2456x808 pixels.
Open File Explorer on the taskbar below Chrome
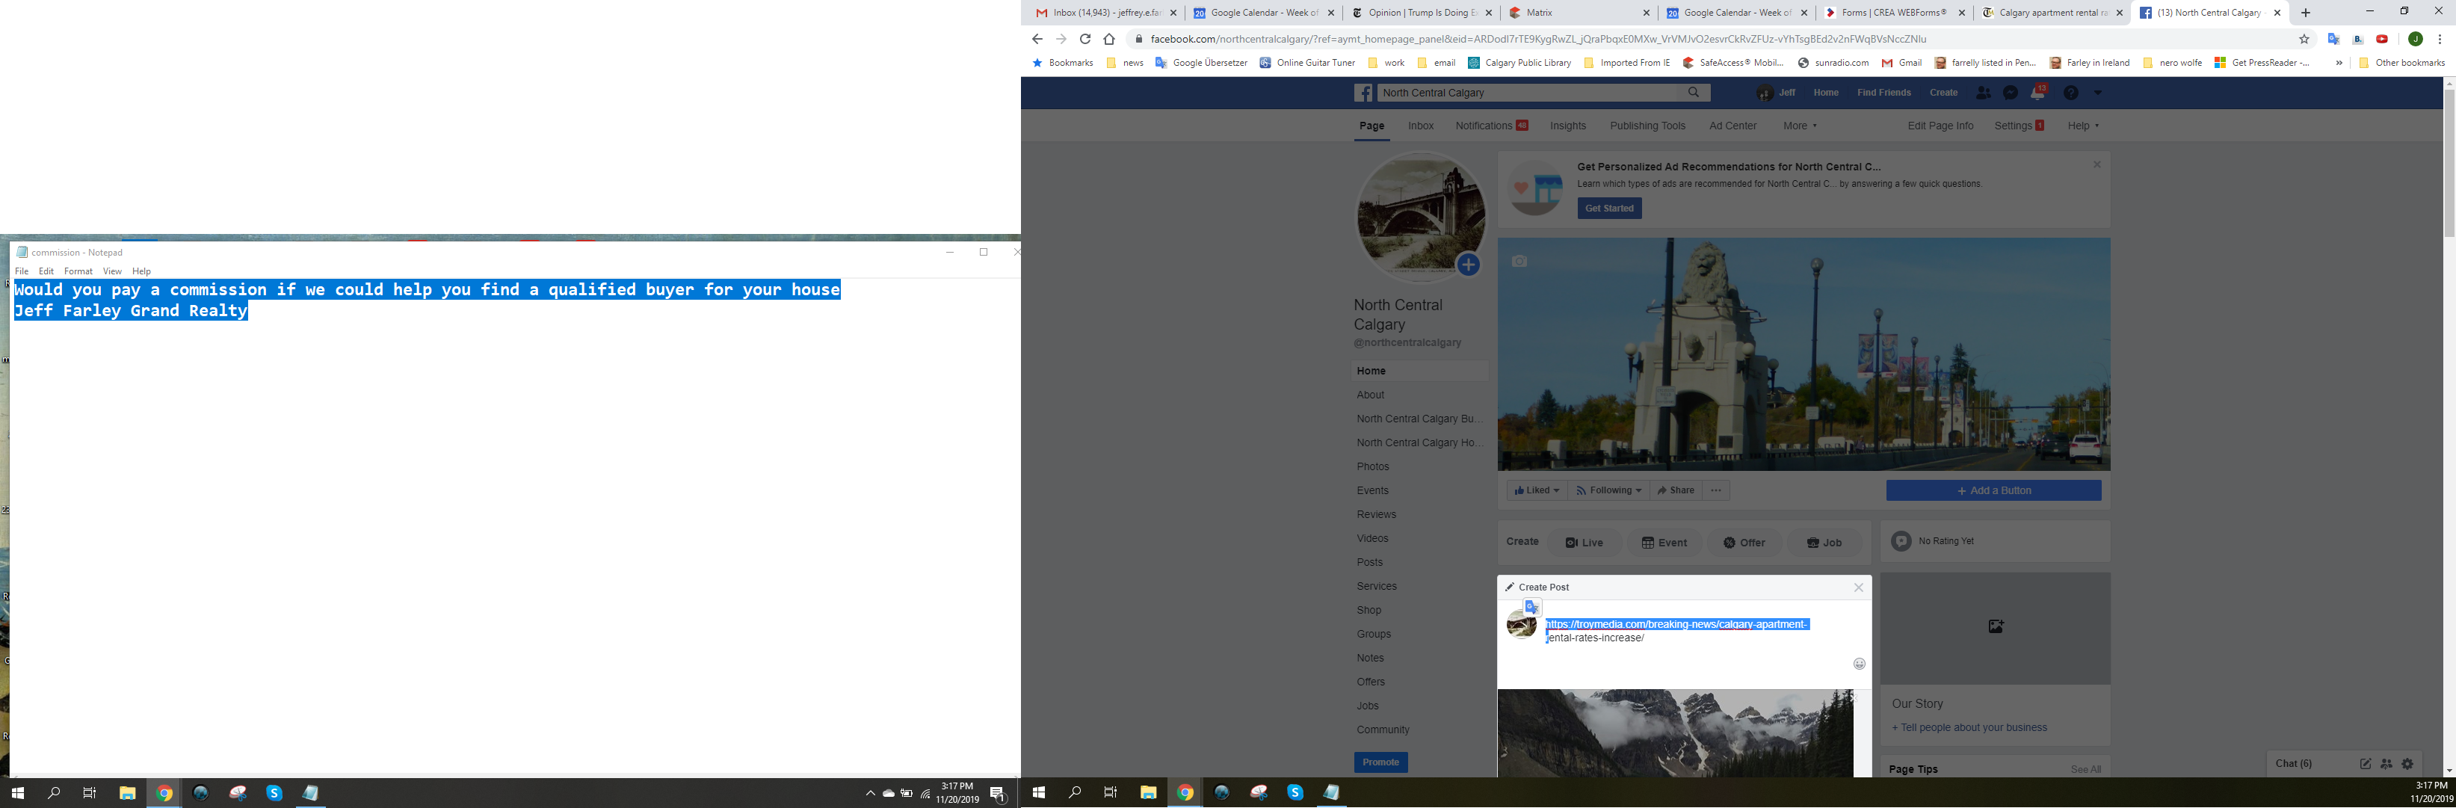coord(1149,793)
